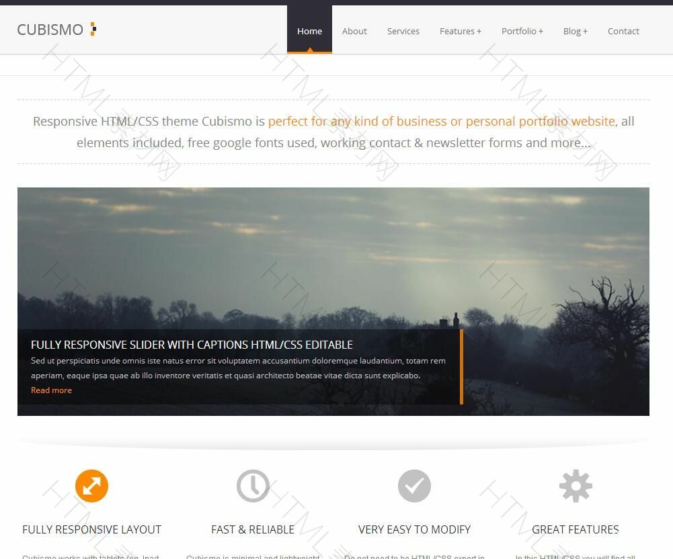The height and width of the screenshot is (559, 673).
Task: Click the slider caption title text
Action: (x=192, y=345)
